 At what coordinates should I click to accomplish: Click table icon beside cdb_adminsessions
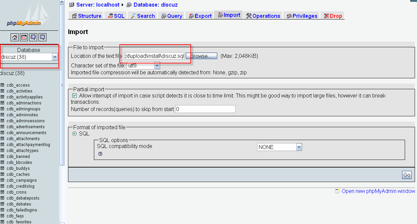click(2, 121)
